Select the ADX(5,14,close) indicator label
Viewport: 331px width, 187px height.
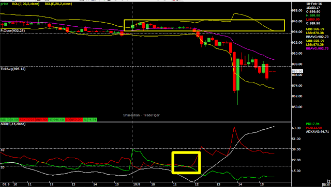[x=13, y=124]
